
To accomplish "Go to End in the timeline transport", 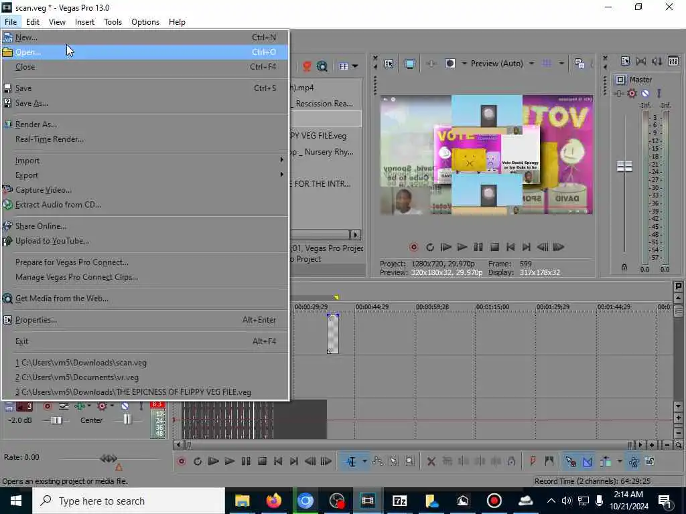I will coord(294,461).
